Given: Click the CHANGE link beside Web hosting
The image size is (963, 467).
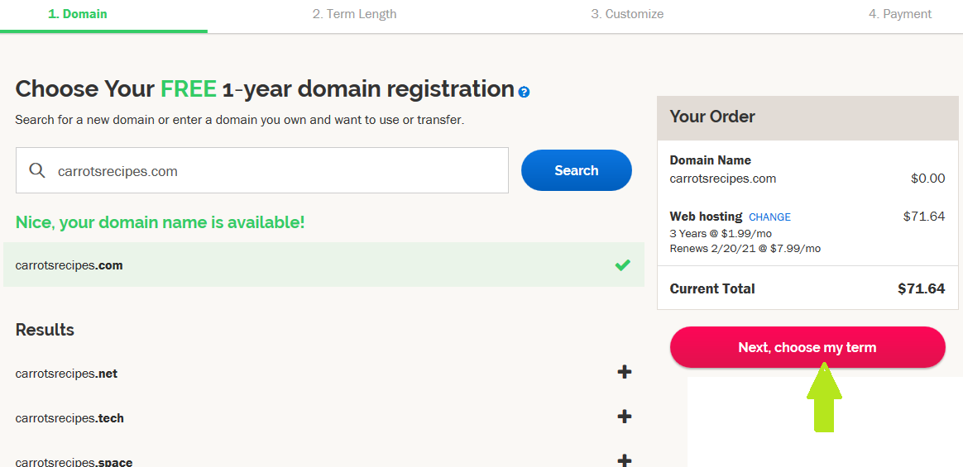Looking at the screenshot, I should pos(769,217).
